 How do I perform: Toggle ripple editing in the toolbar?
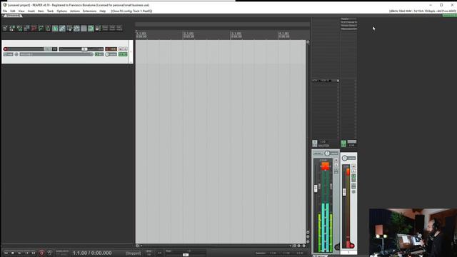69,29
